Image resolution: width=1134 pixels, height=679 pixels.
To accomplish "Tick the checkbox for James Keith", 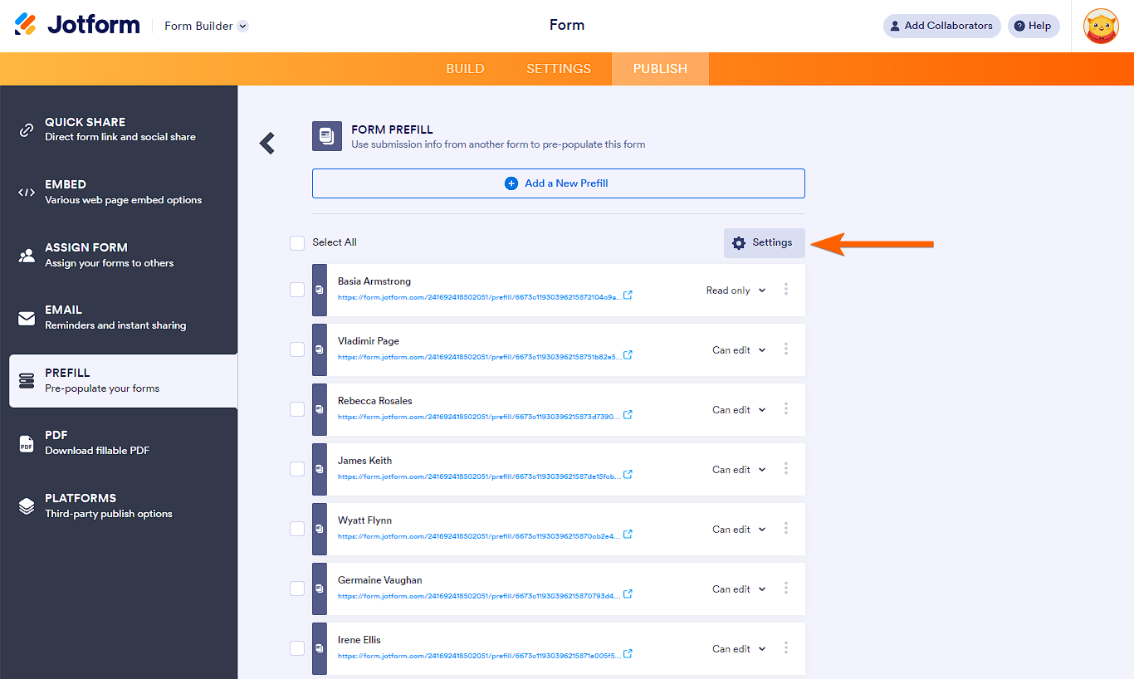I will (x=297, y=469).
